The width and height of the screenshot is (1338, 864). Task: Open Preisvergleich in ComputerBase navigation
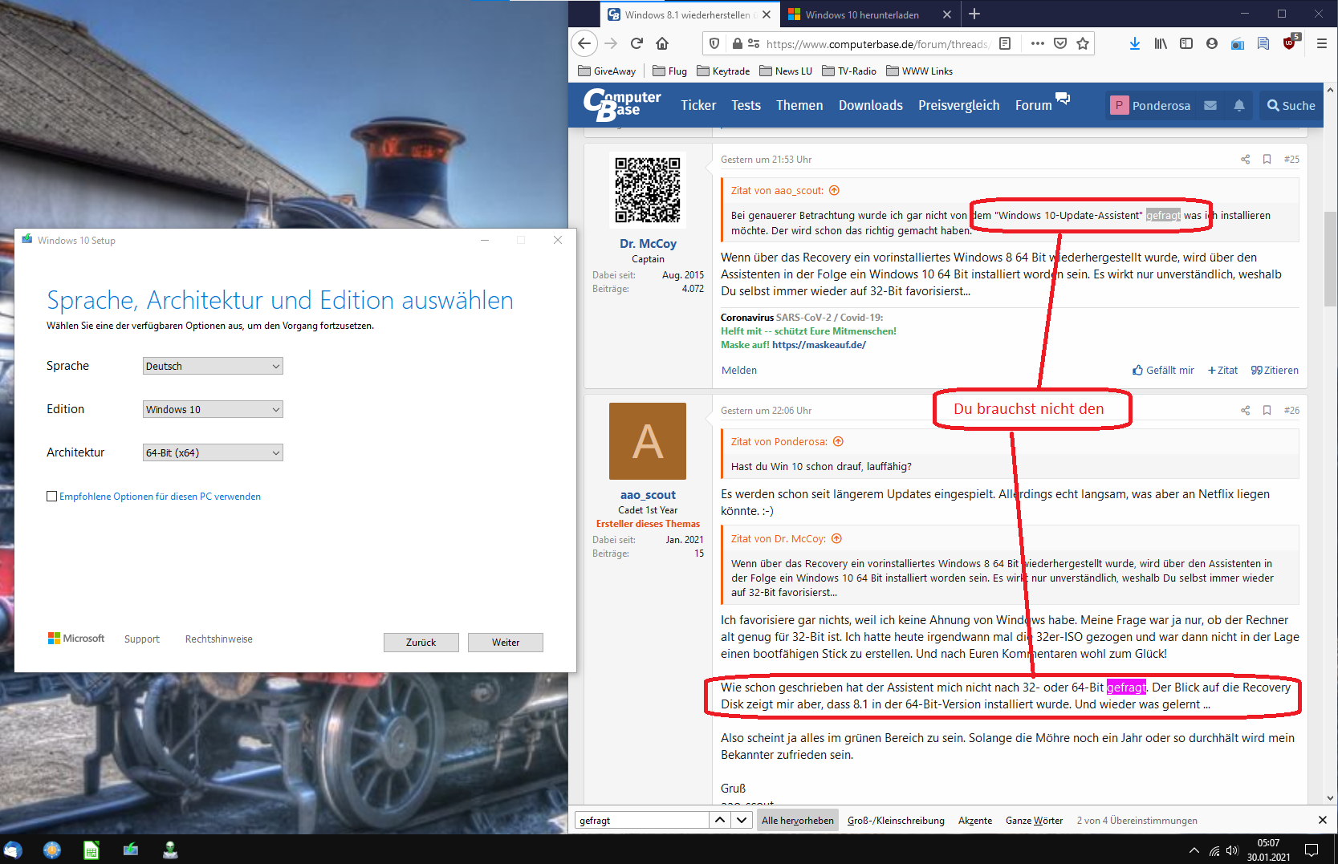(x=959, y=105)
